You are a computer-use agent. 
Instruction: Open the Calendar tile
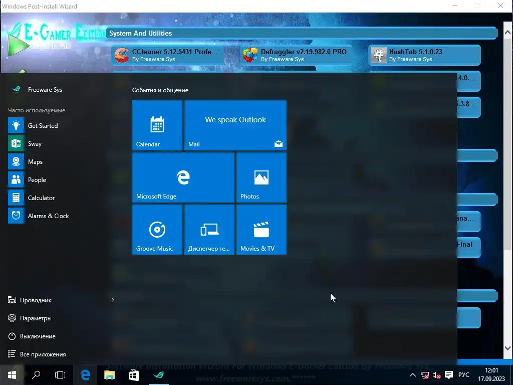pyautogui.click(x=157, y=125)
